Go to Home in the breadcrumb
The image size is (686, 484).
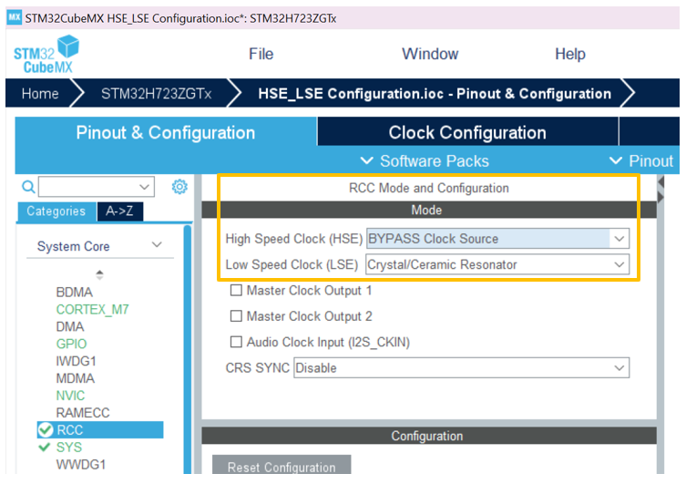pyautogui.click(x=40, y=93)
